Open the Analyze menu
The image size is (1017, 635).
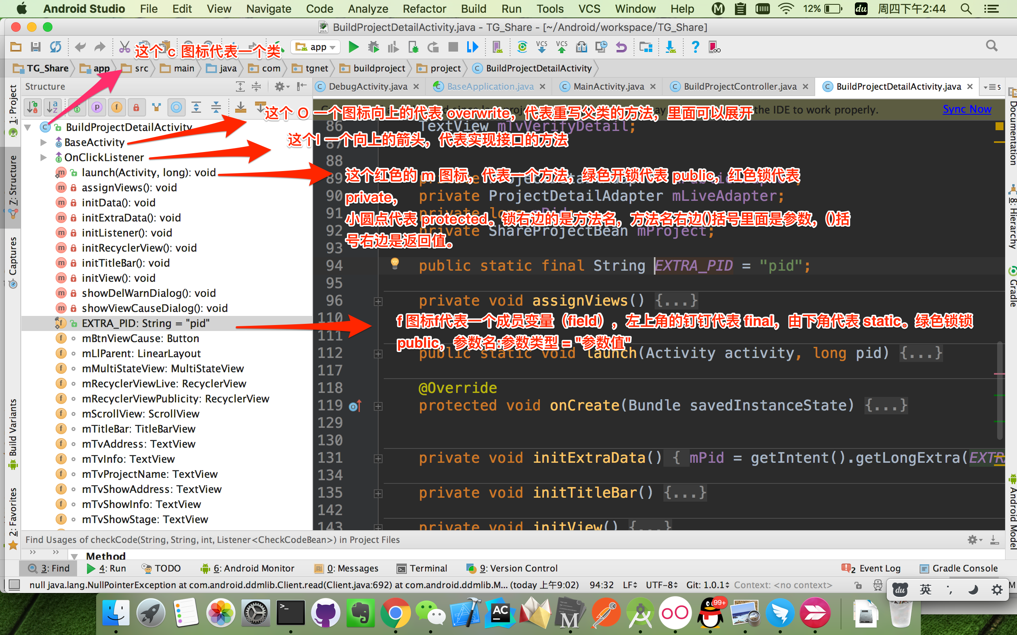pos(368,8)
